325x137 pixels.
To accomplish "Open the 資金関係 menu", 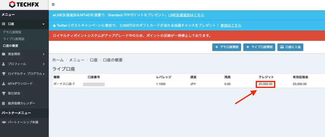I will [24, 54].
